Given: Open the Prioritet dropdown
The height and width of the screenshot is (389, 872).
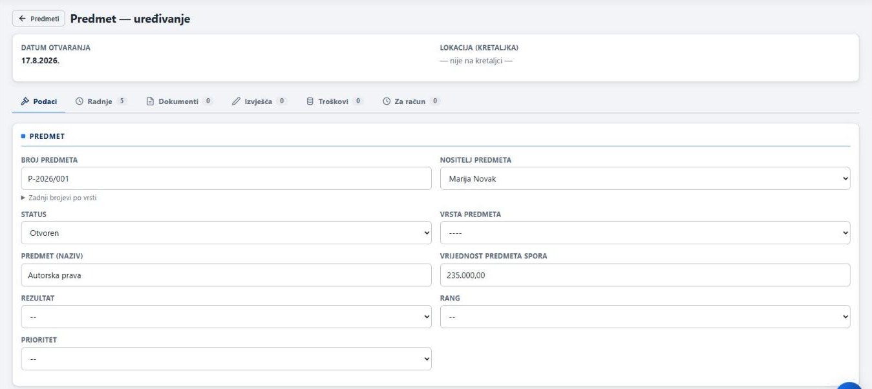Looking at the screenshot, I should [226, 359].
